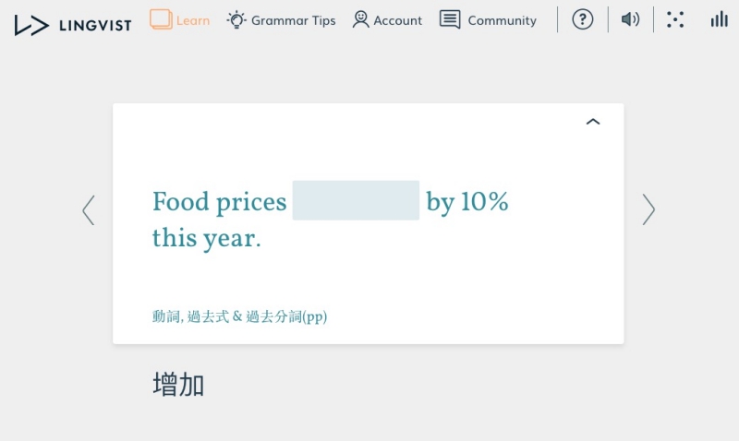Click the translation word 增加
The height and width of the screenshot is (441, 739).
[x=178, y=384]
